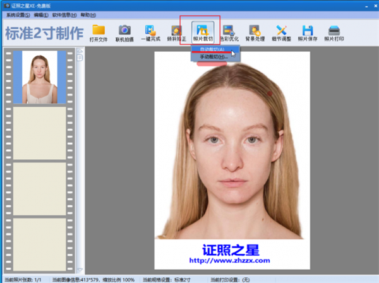Open the 背景处理 background tool
379x283 pixels.
tap(255, 33)
